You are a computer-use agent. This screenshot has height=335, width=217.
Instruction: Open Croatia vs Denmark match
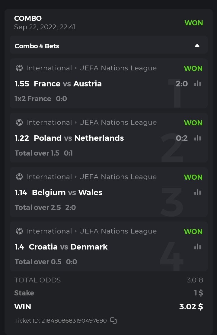point(68,247)
